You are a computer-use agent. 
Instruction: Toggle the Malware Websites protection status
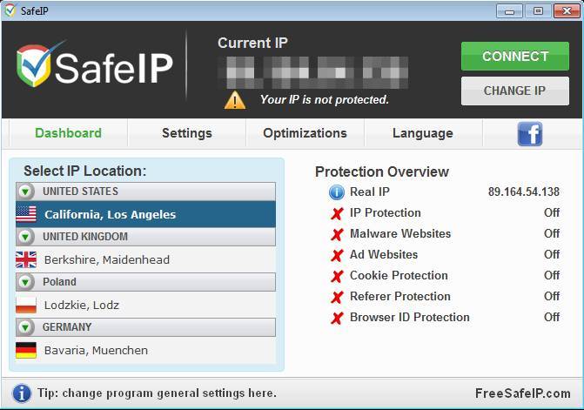[337, 234]
